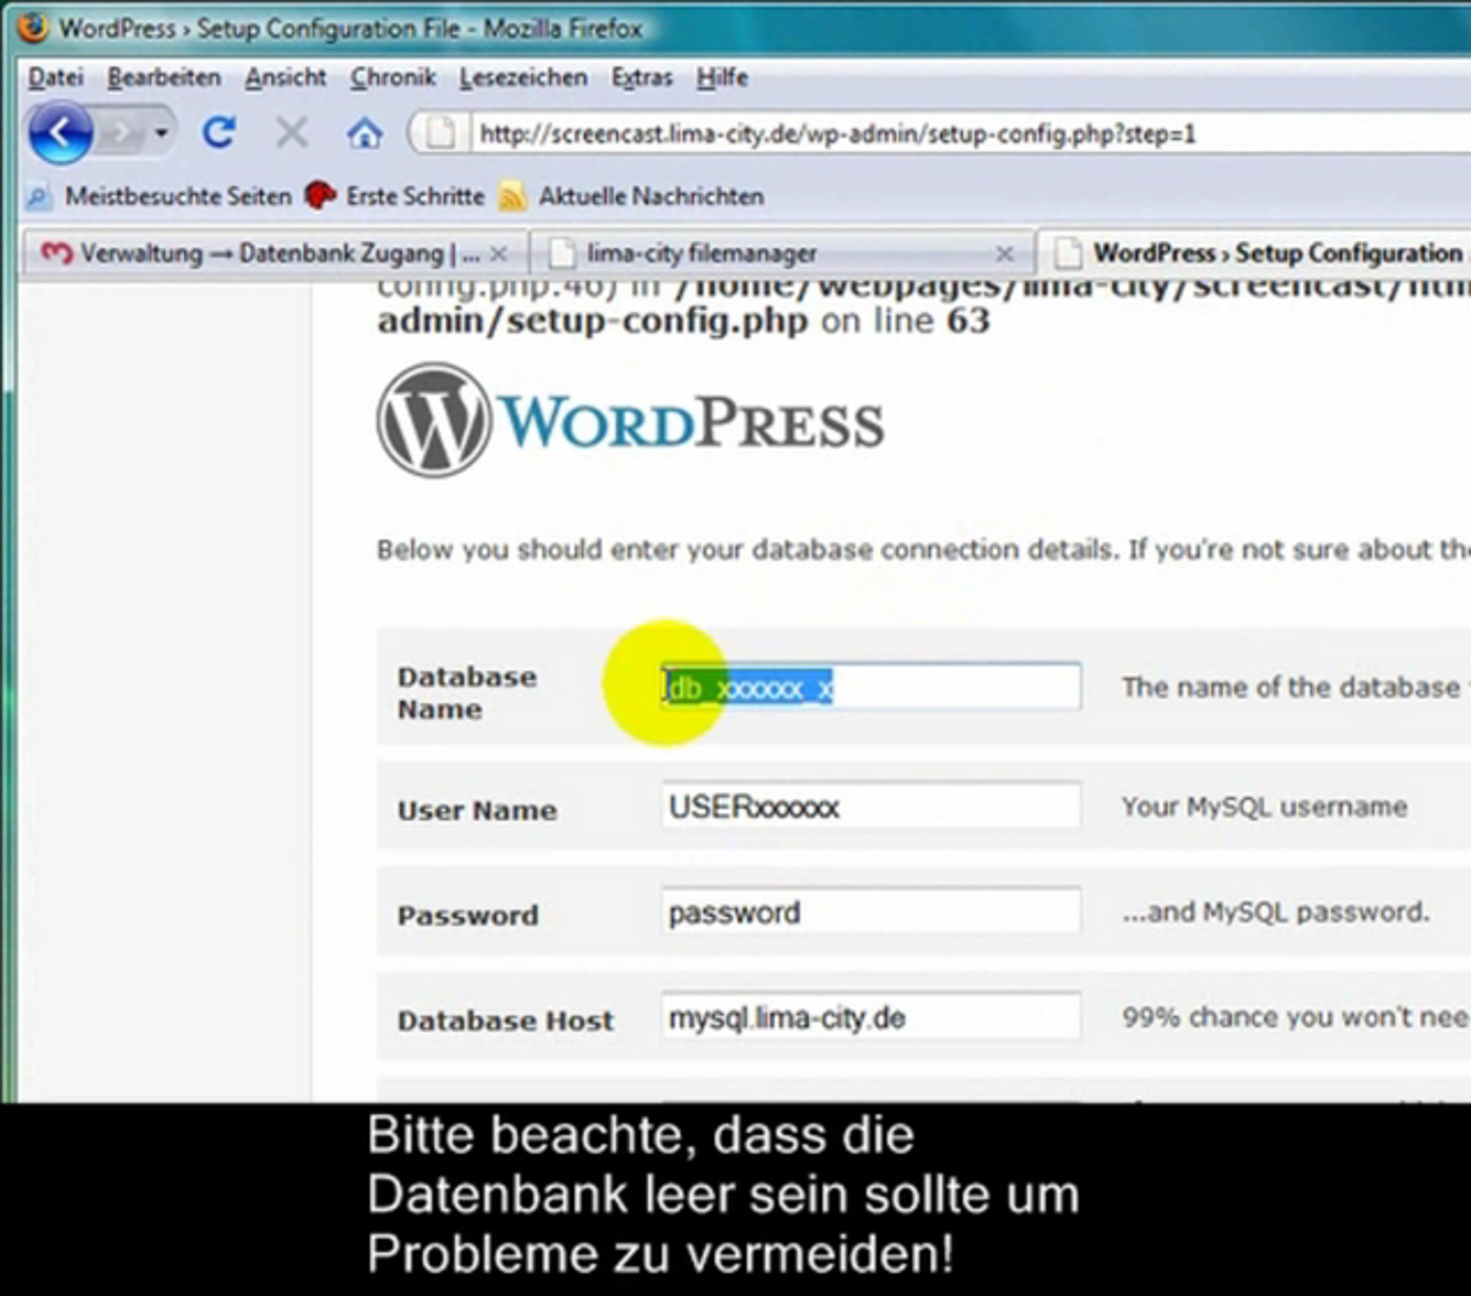Click the Firefox logo in title bar

tap(33, 28)
